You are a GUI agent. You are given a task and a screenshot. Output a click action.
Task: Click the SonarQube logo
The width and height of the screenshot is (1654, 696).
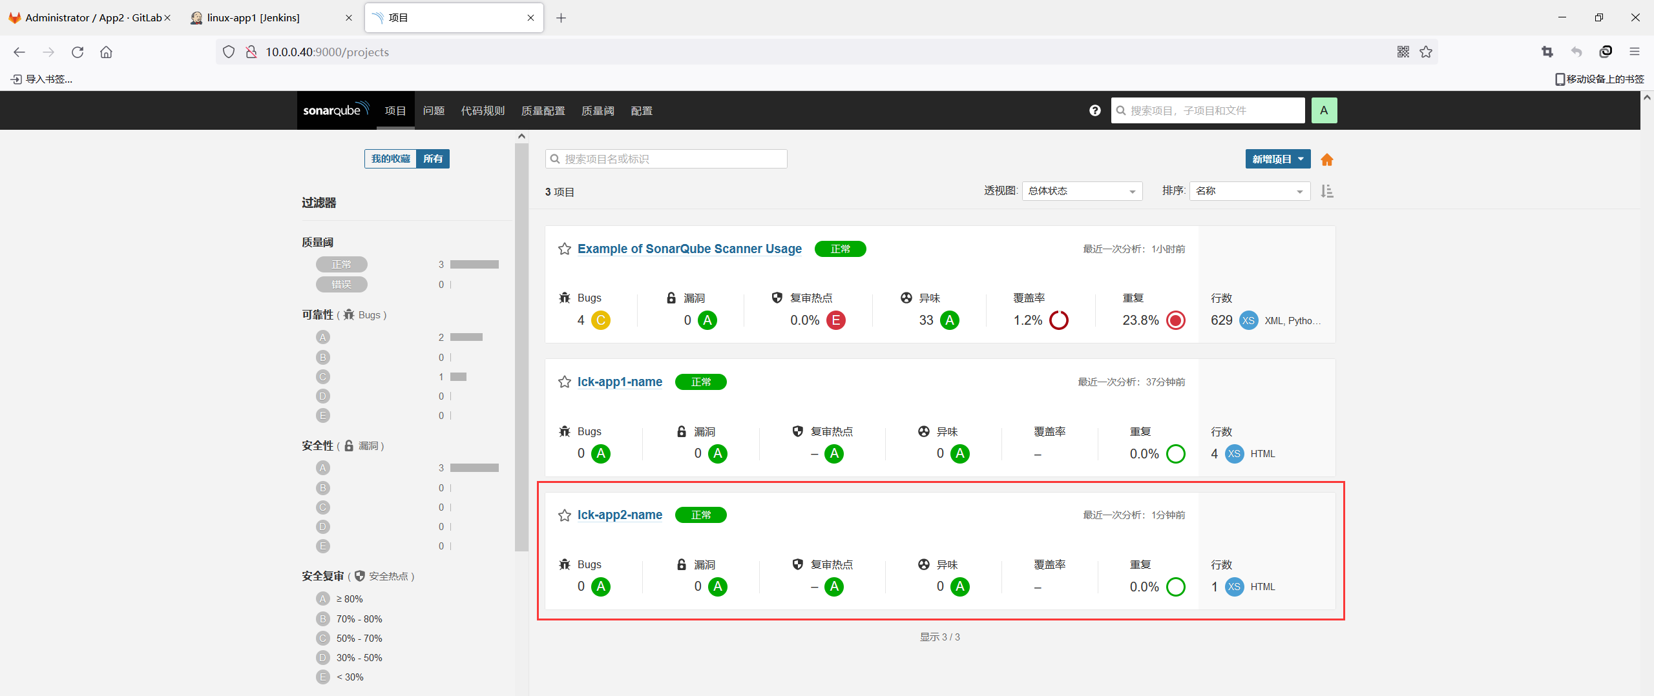[336, 110]
